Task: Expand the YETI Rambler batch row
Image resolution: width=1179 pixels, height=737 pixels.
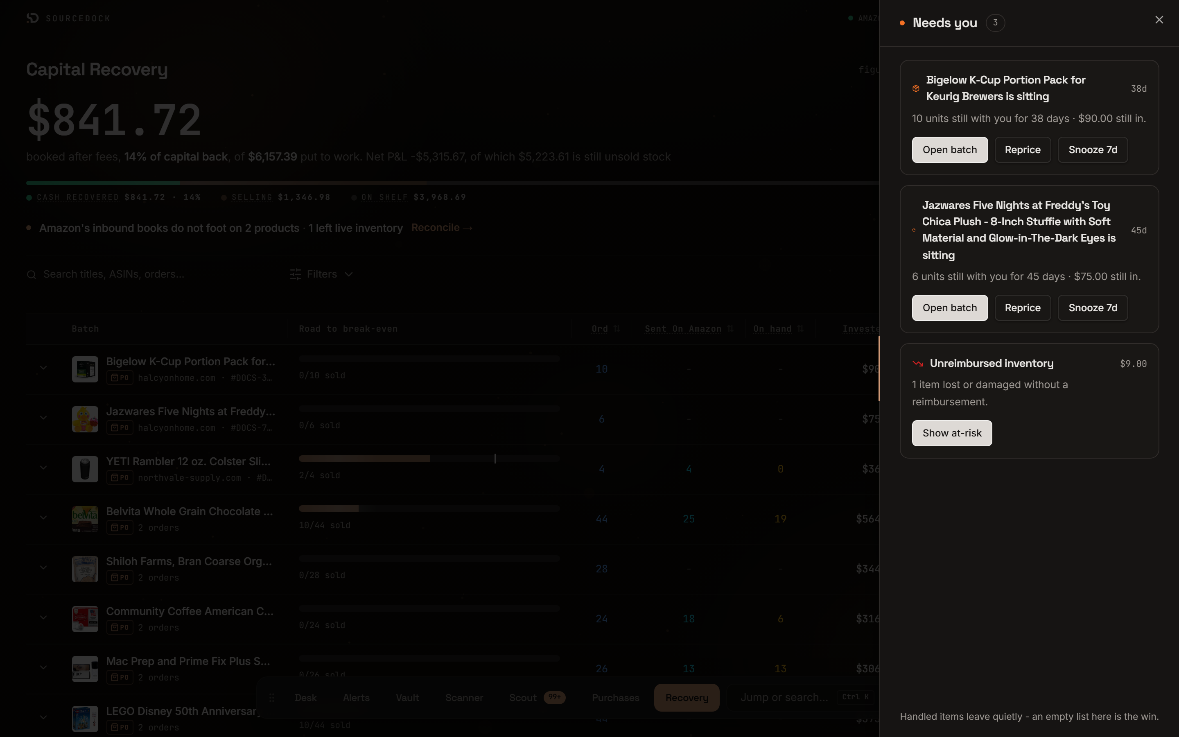Action: click(x=43, y=468)
